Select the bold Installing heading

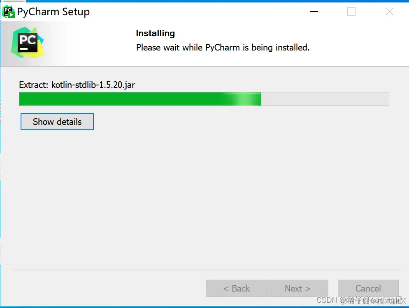[156, 33]
